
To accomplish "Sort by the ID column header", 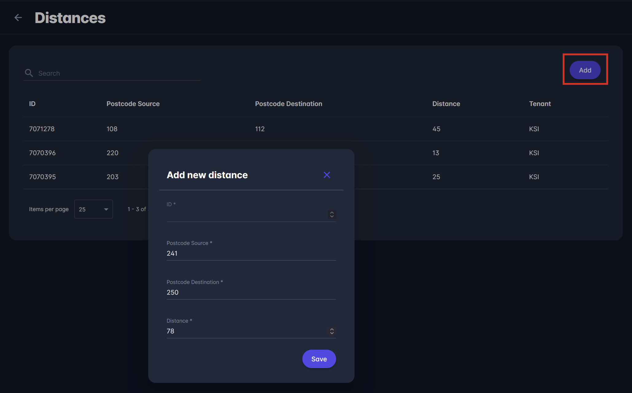I will (32, 104).
